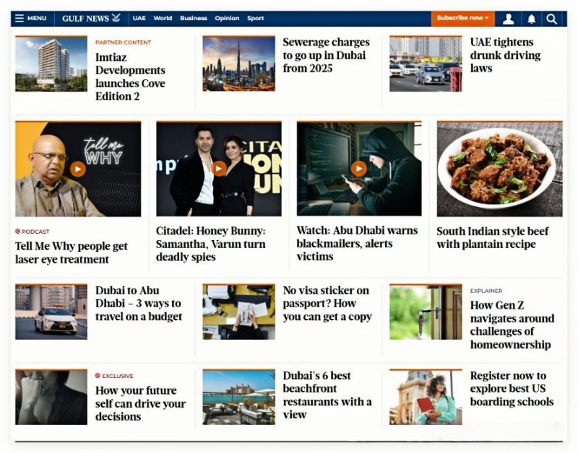Click South Indian style beef dish thumbnail
The width and height of the screenshot is (578, 453).
pos(499,169)
